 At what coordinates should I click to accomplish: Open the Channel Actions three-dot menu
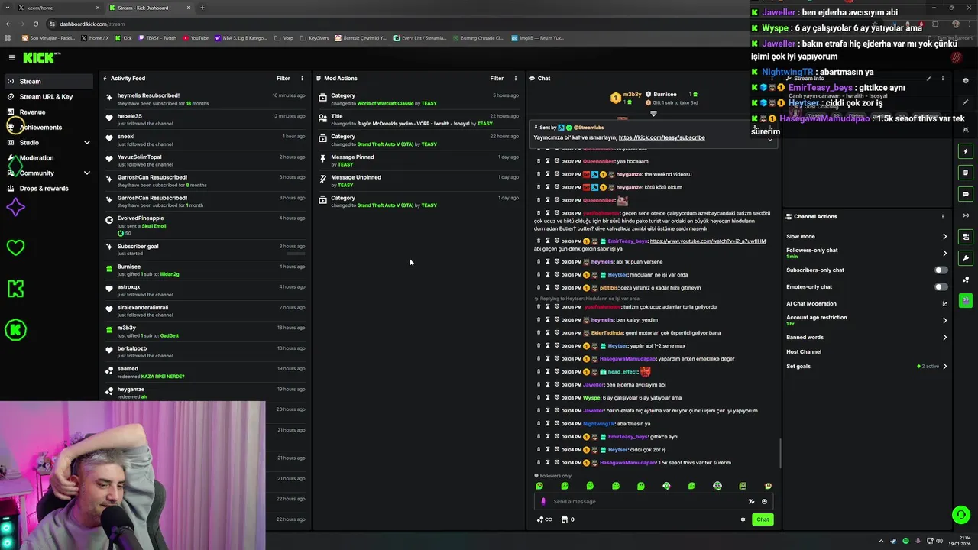(942, 216)
